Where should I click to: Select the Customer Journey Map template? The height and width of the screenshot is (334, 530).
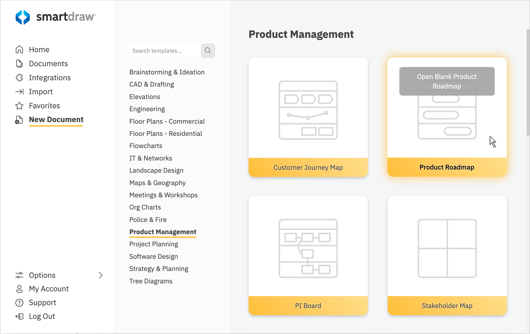click(x=308, y=115)
